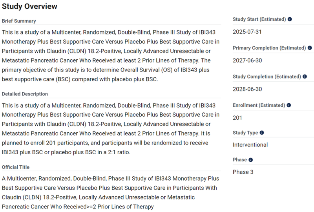The height and width of the screenshot is (212, 314).
Task: Click the Primary Completion (Estimated) label text
Action: [269, 48]
